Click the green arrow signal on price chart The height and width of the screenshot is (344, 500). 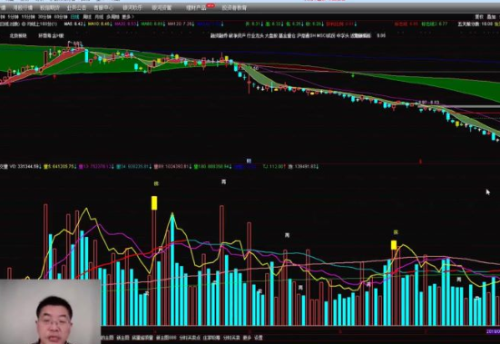pos(353,75)
